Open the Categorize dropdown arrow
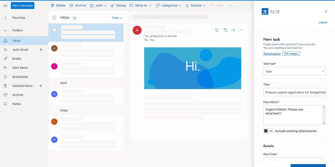The width and height of the screenshot is (335, 167). 180,6
